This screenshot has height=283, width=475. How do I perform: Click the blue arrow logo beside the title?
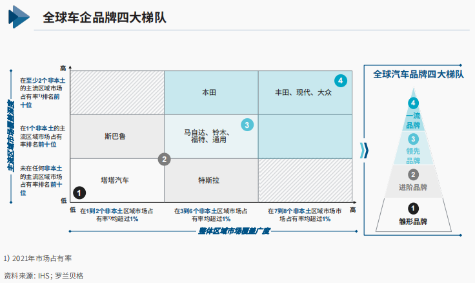(19, 17)
